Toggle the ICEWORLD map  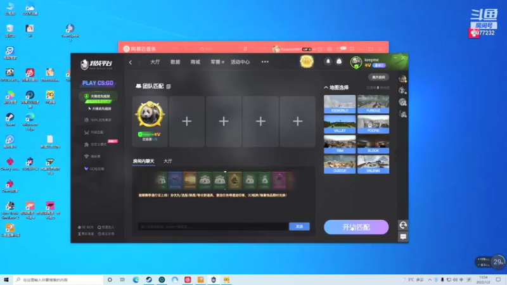pos(340,104)
